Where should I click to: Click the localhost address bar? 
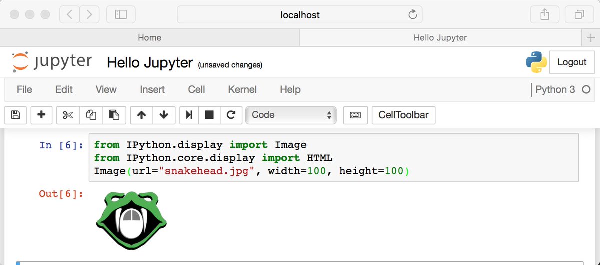pyautogui.click(x=300, y=15)
